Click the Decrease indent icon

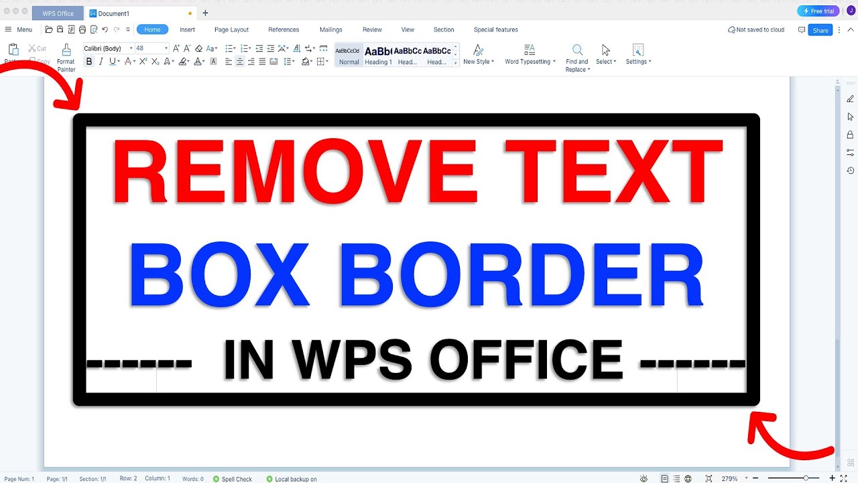coord(259,48)
